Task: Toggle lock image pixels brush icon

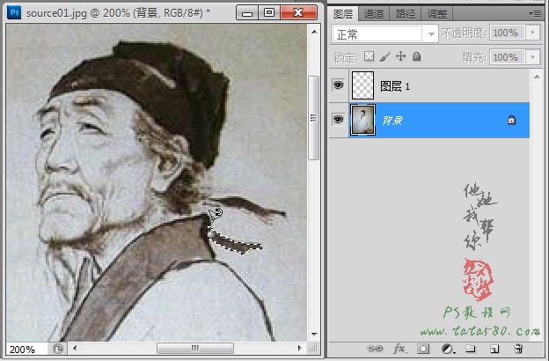Action: 384,56
